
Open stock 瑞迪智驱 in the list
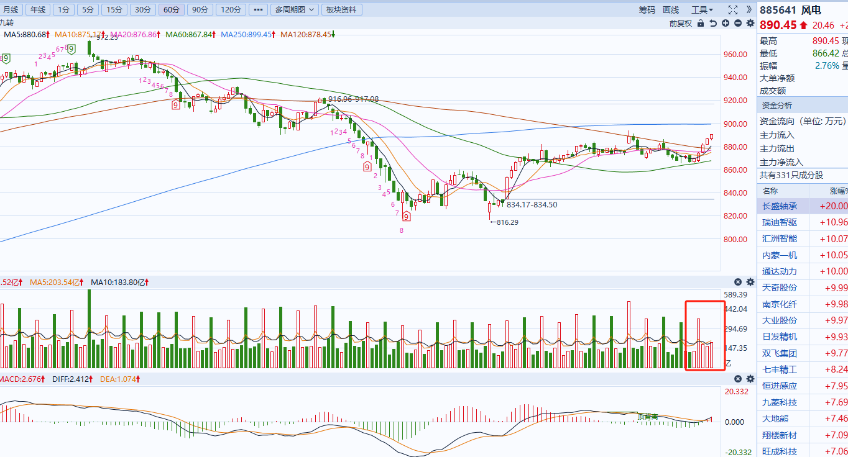pyautogui.click(x=780, y=222)
